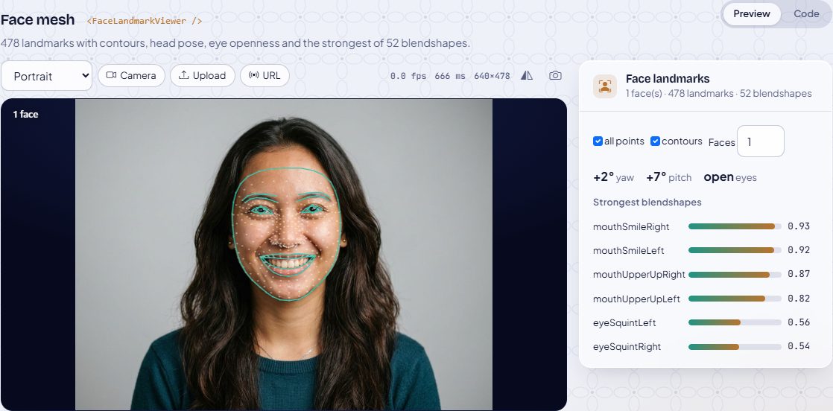Viewport: 833px width, 411px height.
Task: Start the Camera source
Action: tap(131, 75)
